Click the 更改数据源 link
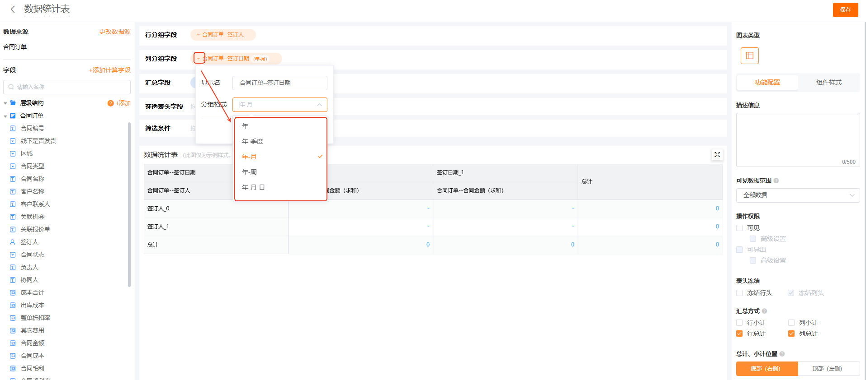 114,32
